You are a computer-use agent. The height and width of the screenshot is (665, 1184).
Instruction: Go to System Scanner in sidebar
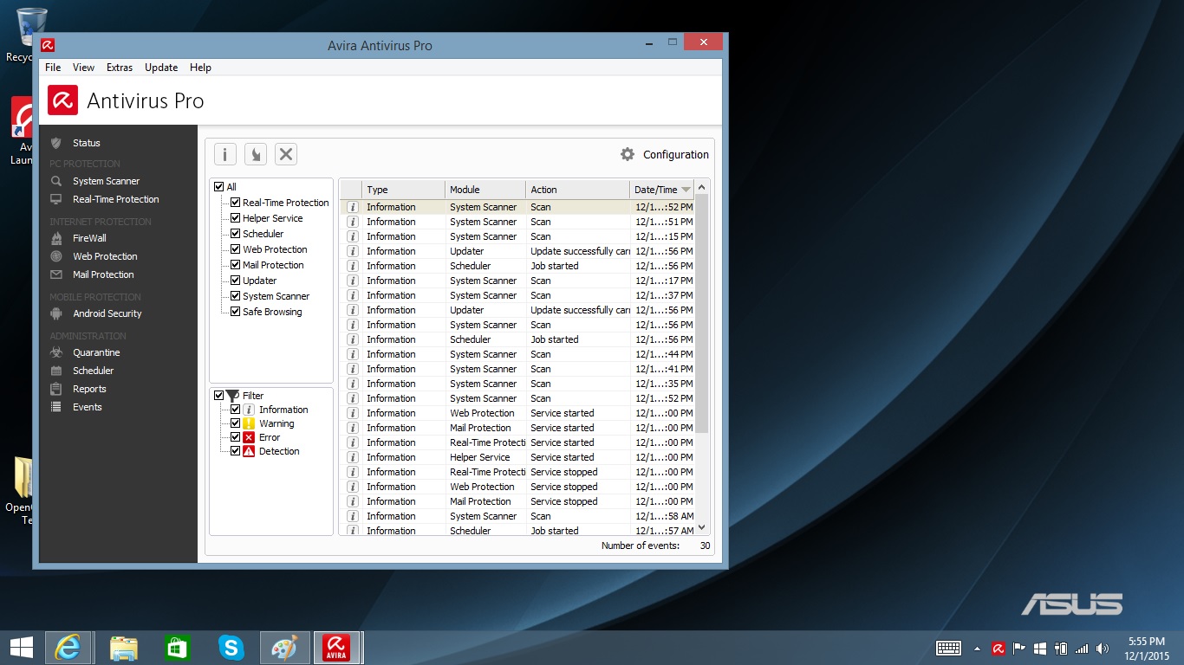106,181
